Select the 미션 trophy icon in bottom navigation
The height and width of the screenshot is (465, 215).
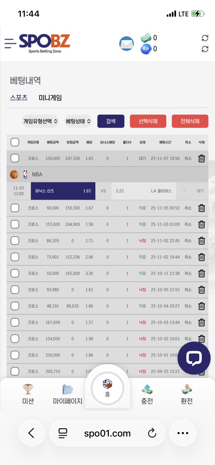click(x=28, y=388)
